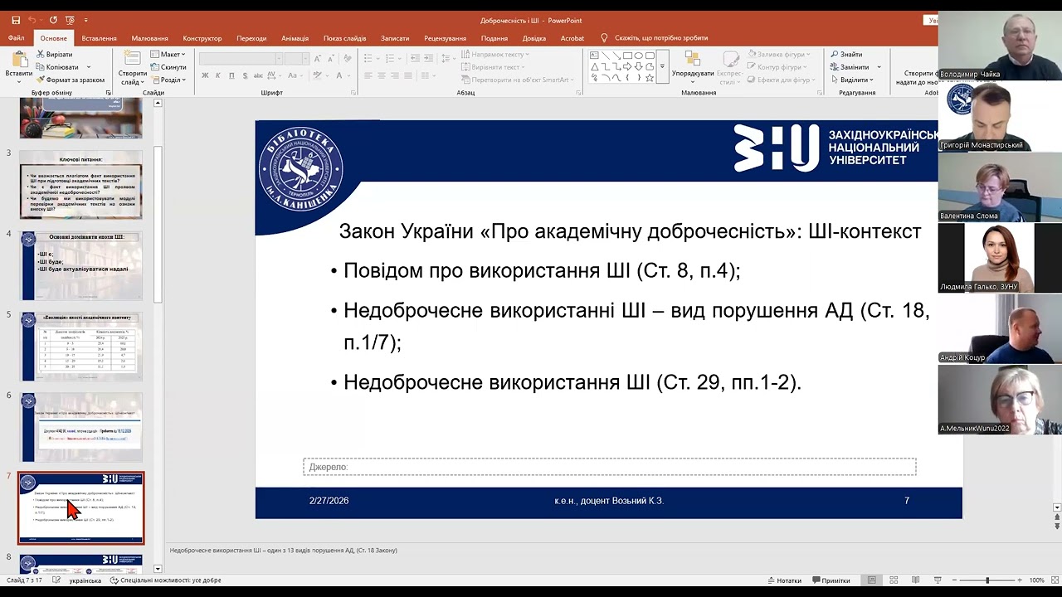The width and height of the screenshot is (1062, 597).
Task: Save the presentation with the floppy disk icon
Action: click(x=16, y=20)
